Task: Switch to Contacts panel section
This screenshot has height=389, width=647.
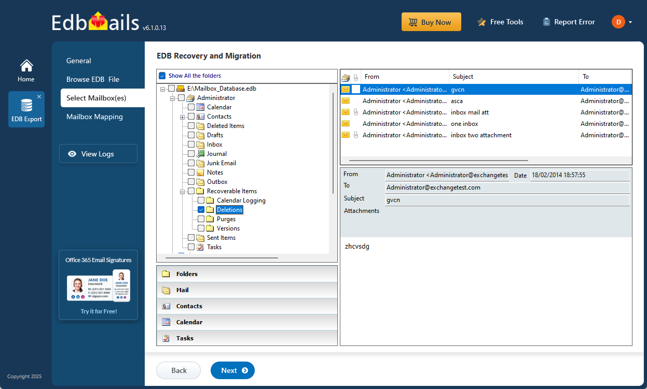Action: [x=247, y=306]
